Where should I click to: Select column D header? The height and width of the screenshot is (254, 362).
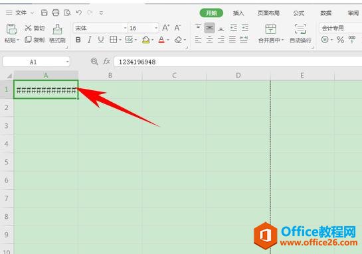[238, 76]
